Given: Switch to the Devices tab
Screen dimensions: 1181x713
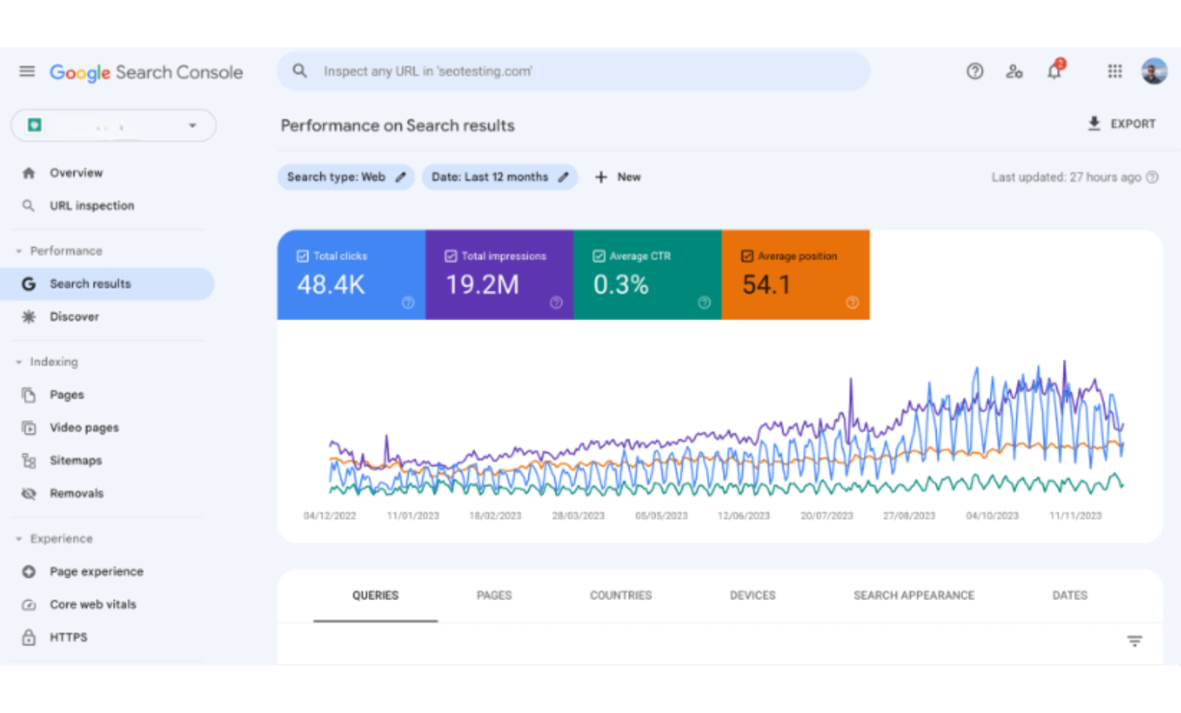Looking at the screenshot, I should pos(753,596).
